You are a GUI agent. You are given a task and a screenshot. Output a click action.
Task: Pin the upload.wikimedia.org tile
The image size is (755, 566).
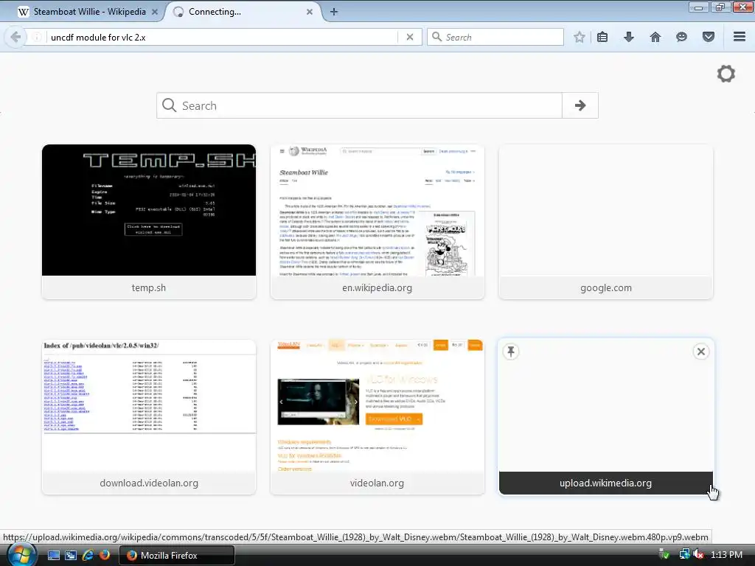point(511,352)
